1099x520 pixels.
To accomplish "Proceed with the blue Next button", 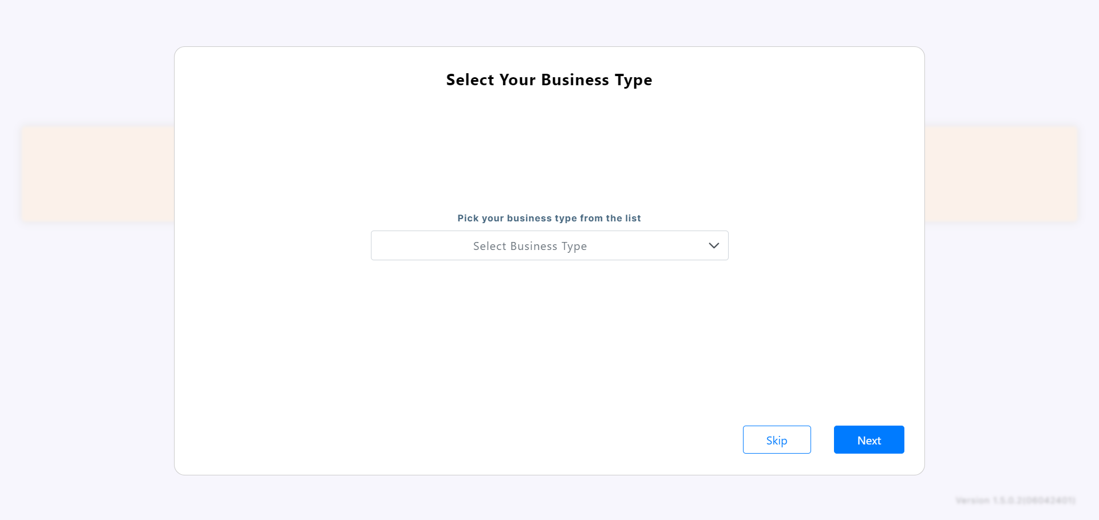I will point(868,440).
